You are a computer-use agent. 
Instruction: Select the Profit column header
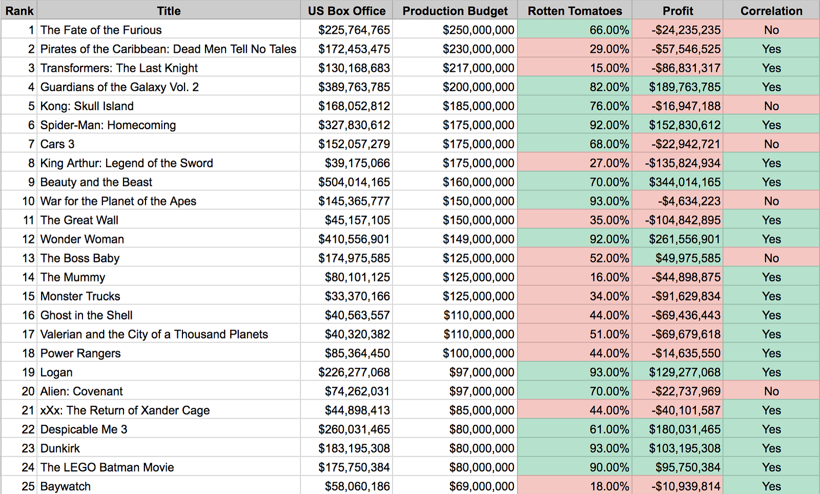(678, 10)
